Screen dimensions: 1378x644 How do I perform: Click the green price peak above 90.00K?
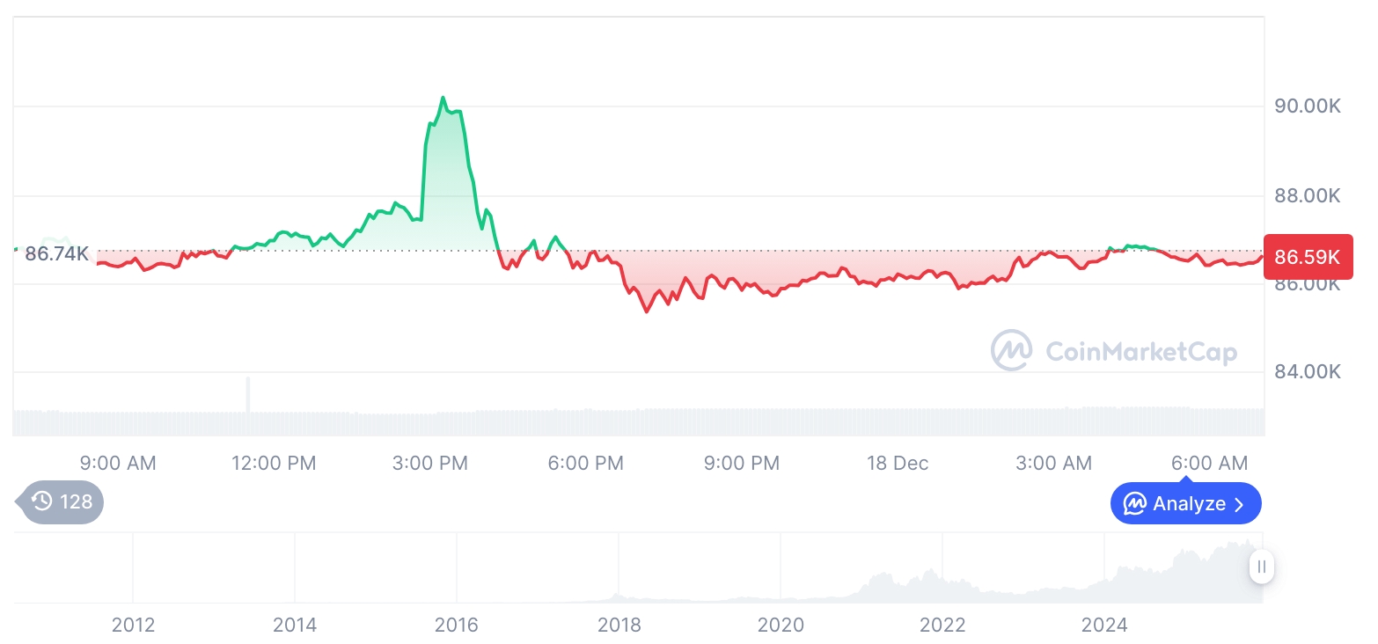click(443, 98)
